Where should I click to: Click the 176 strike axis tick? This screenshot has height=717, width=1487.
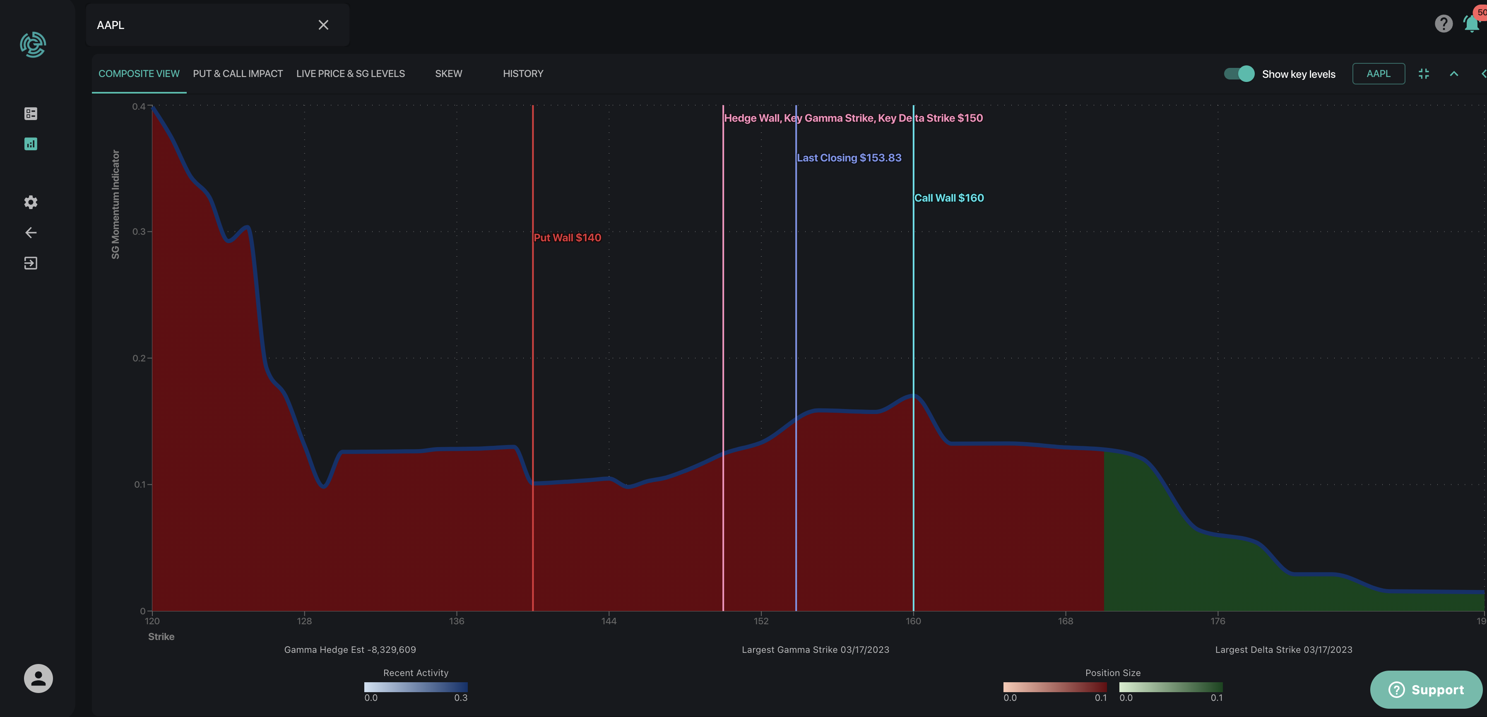[x=1218, y=621]
